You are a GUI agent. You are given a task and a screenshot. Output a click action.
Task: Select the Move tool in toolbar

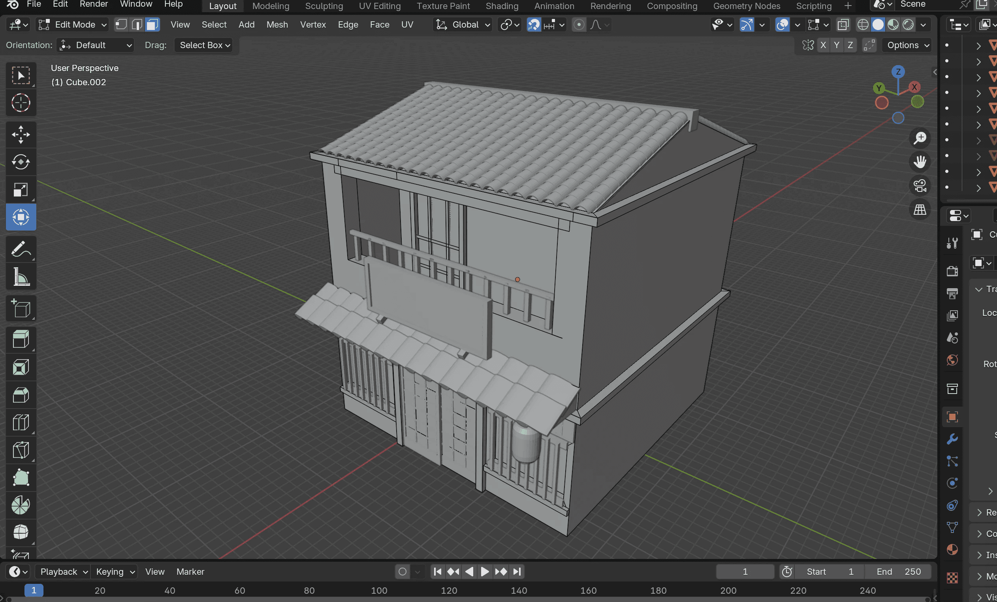(x=21, y=134)
